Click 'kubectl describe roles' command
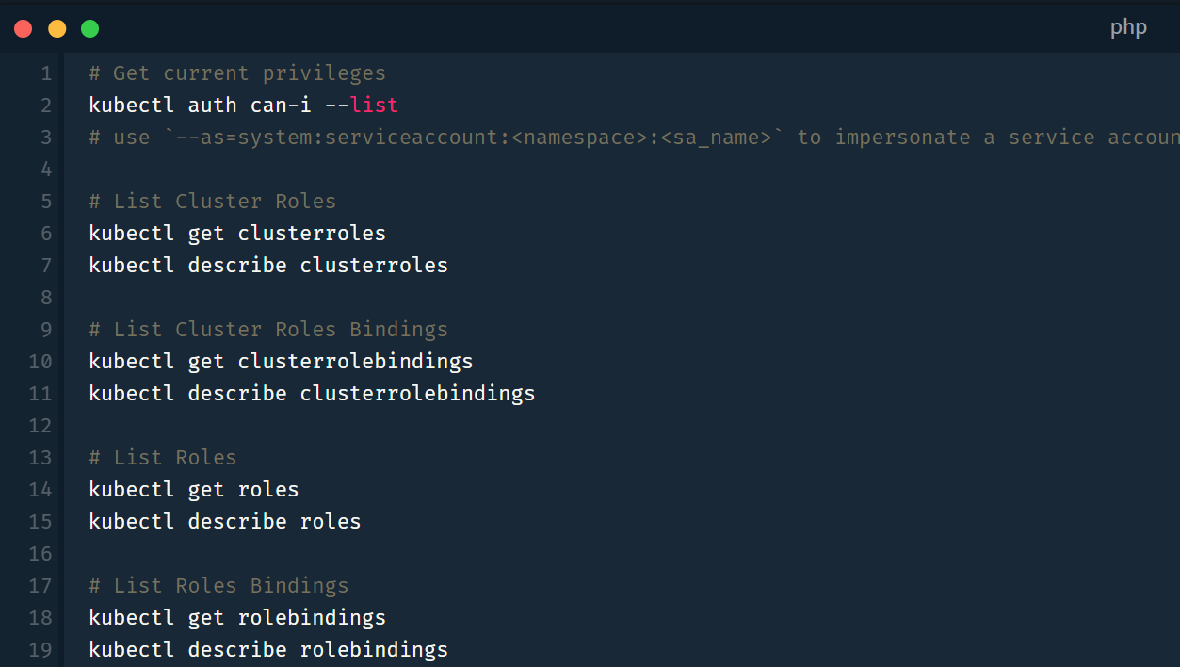1180x667 pixels. pos(225,522)
